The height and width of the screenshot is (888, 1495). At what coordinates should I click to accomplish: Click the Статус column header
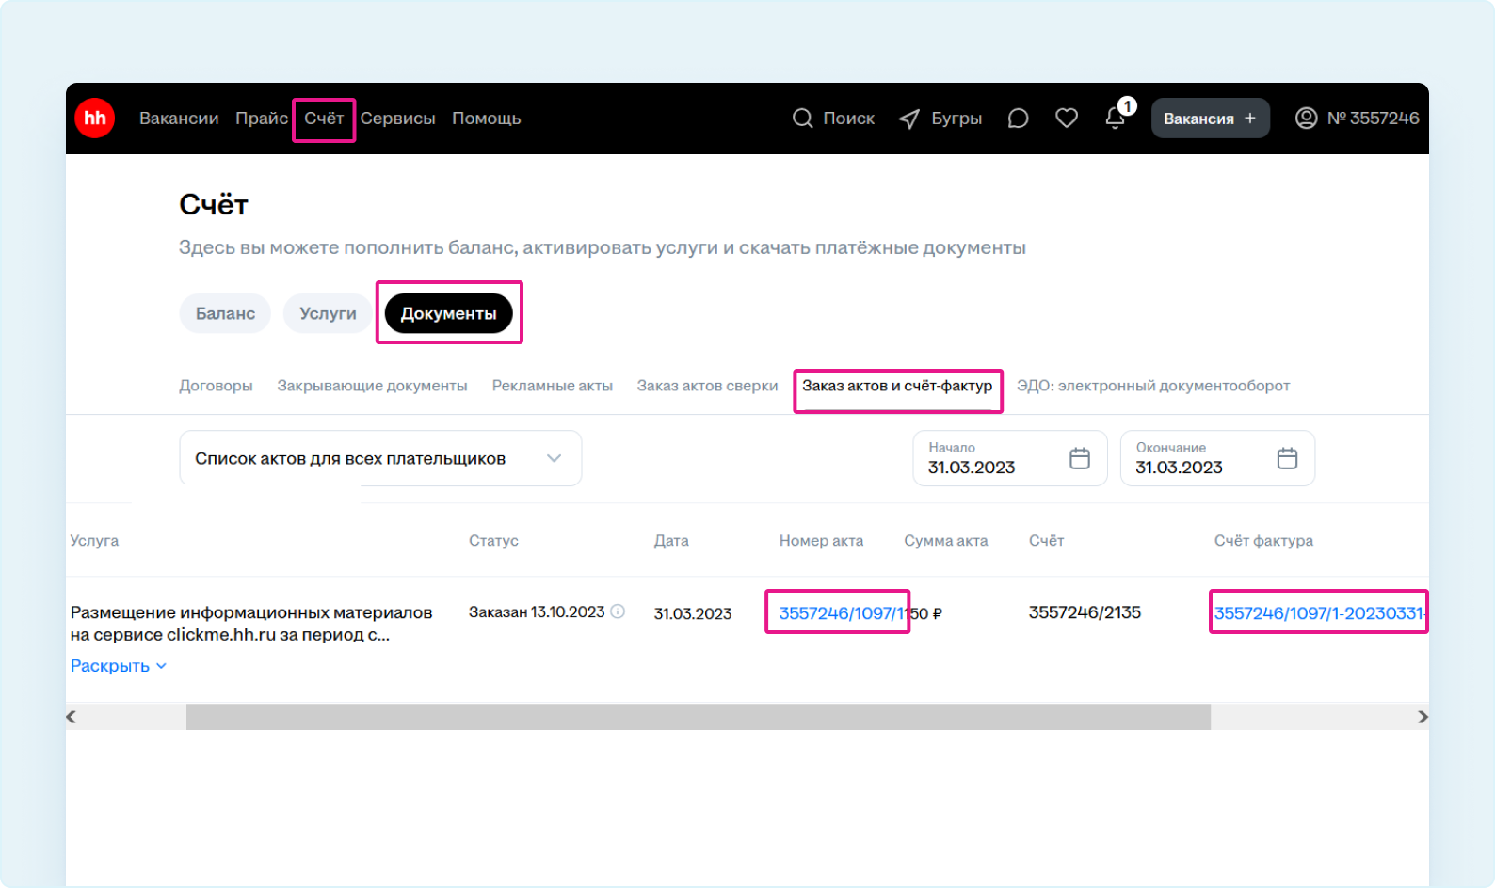tap(493, 541)
